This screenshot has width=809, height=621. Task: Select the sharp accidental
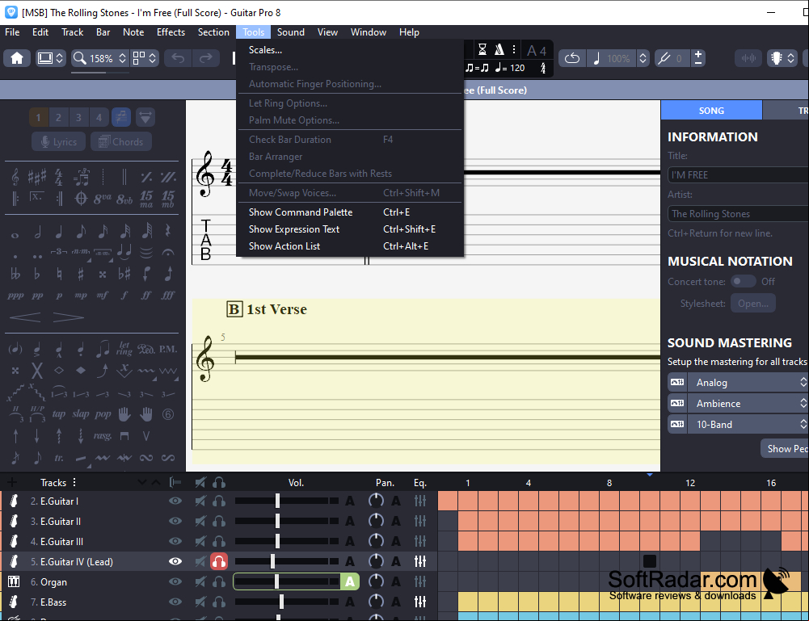pyautogui.click(x=81, y=274)
